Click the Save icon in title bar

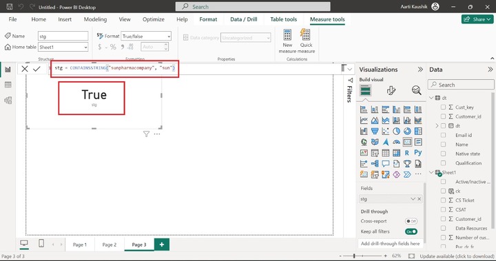(10, 7)
